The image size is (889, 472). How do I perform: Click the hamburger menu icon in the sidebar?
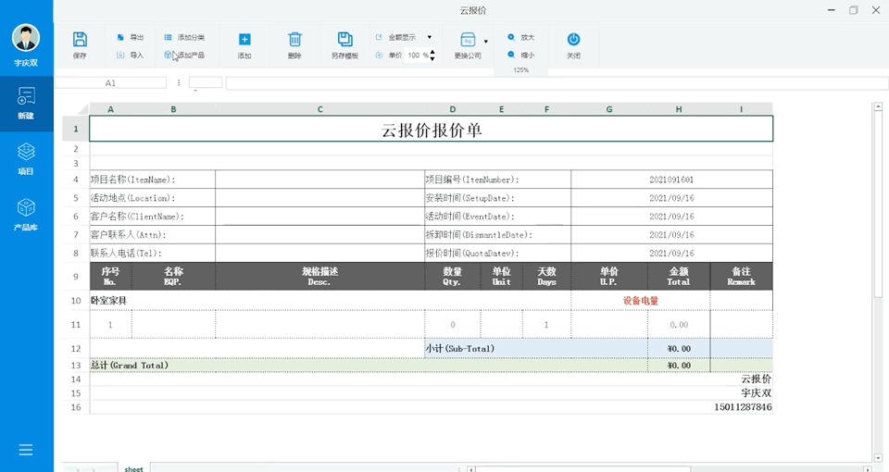26,450
